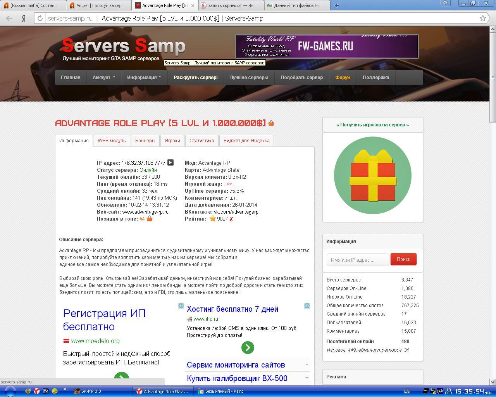Click the green arrow under hosting ad
496x397 pixels.
[248, 347]
